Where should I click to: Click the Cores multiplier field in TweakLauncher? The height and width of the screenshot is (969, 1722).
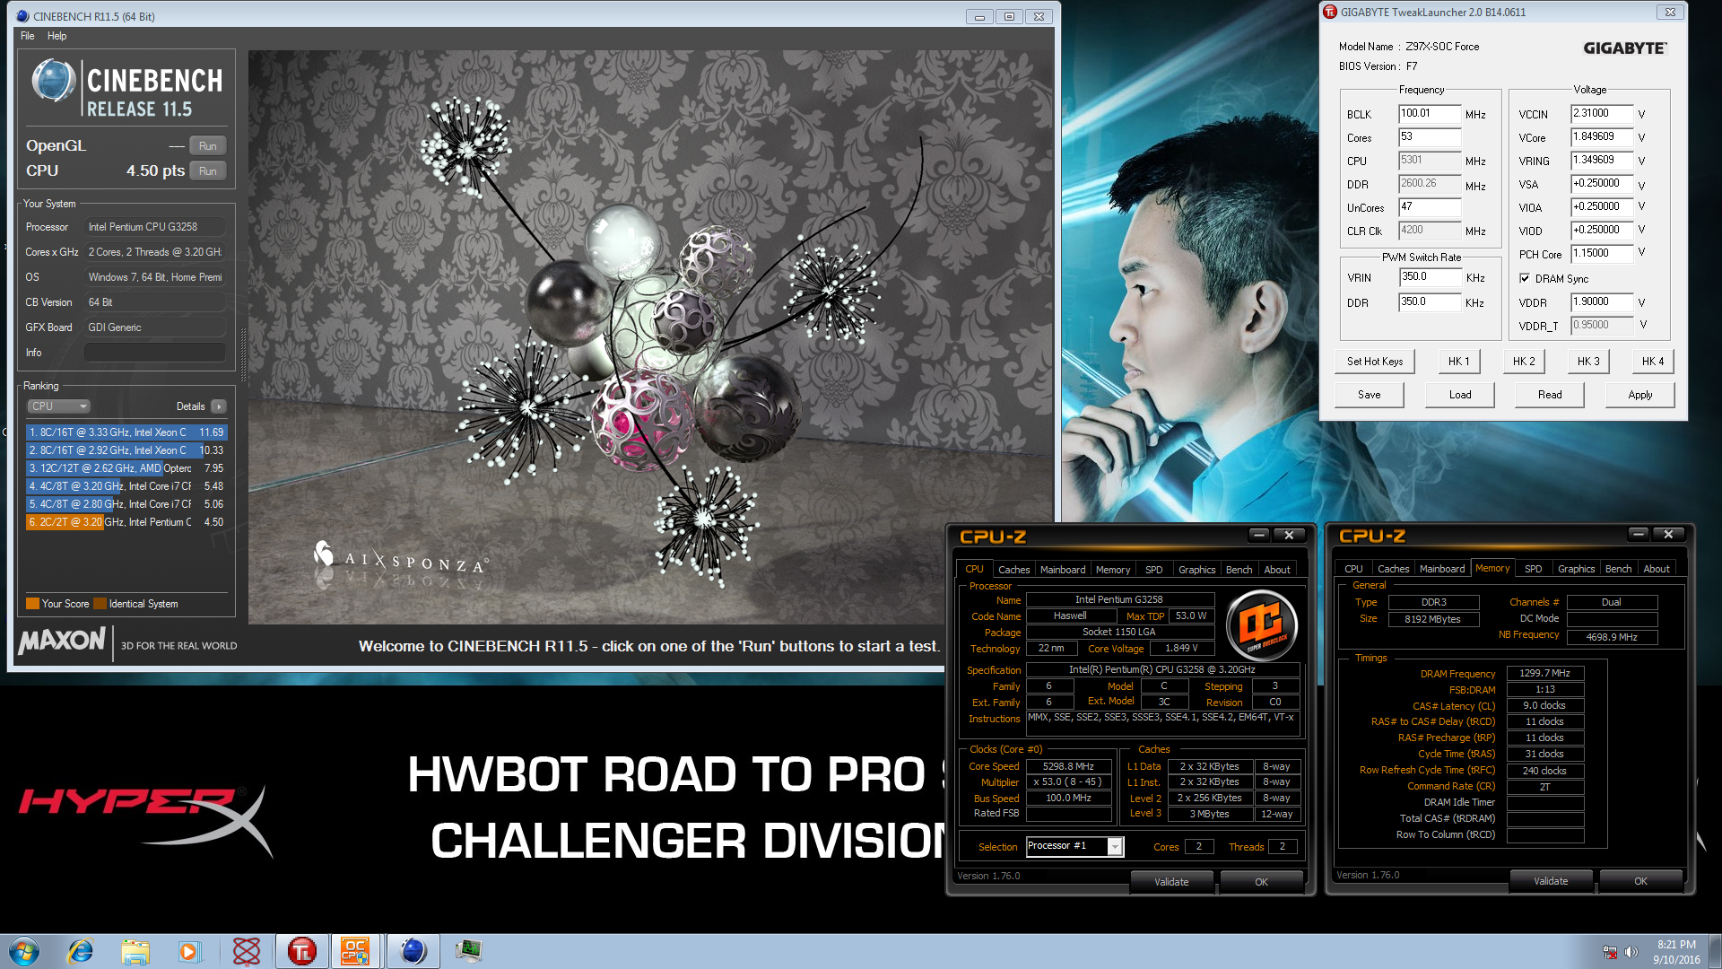[x=1430, y=137]
